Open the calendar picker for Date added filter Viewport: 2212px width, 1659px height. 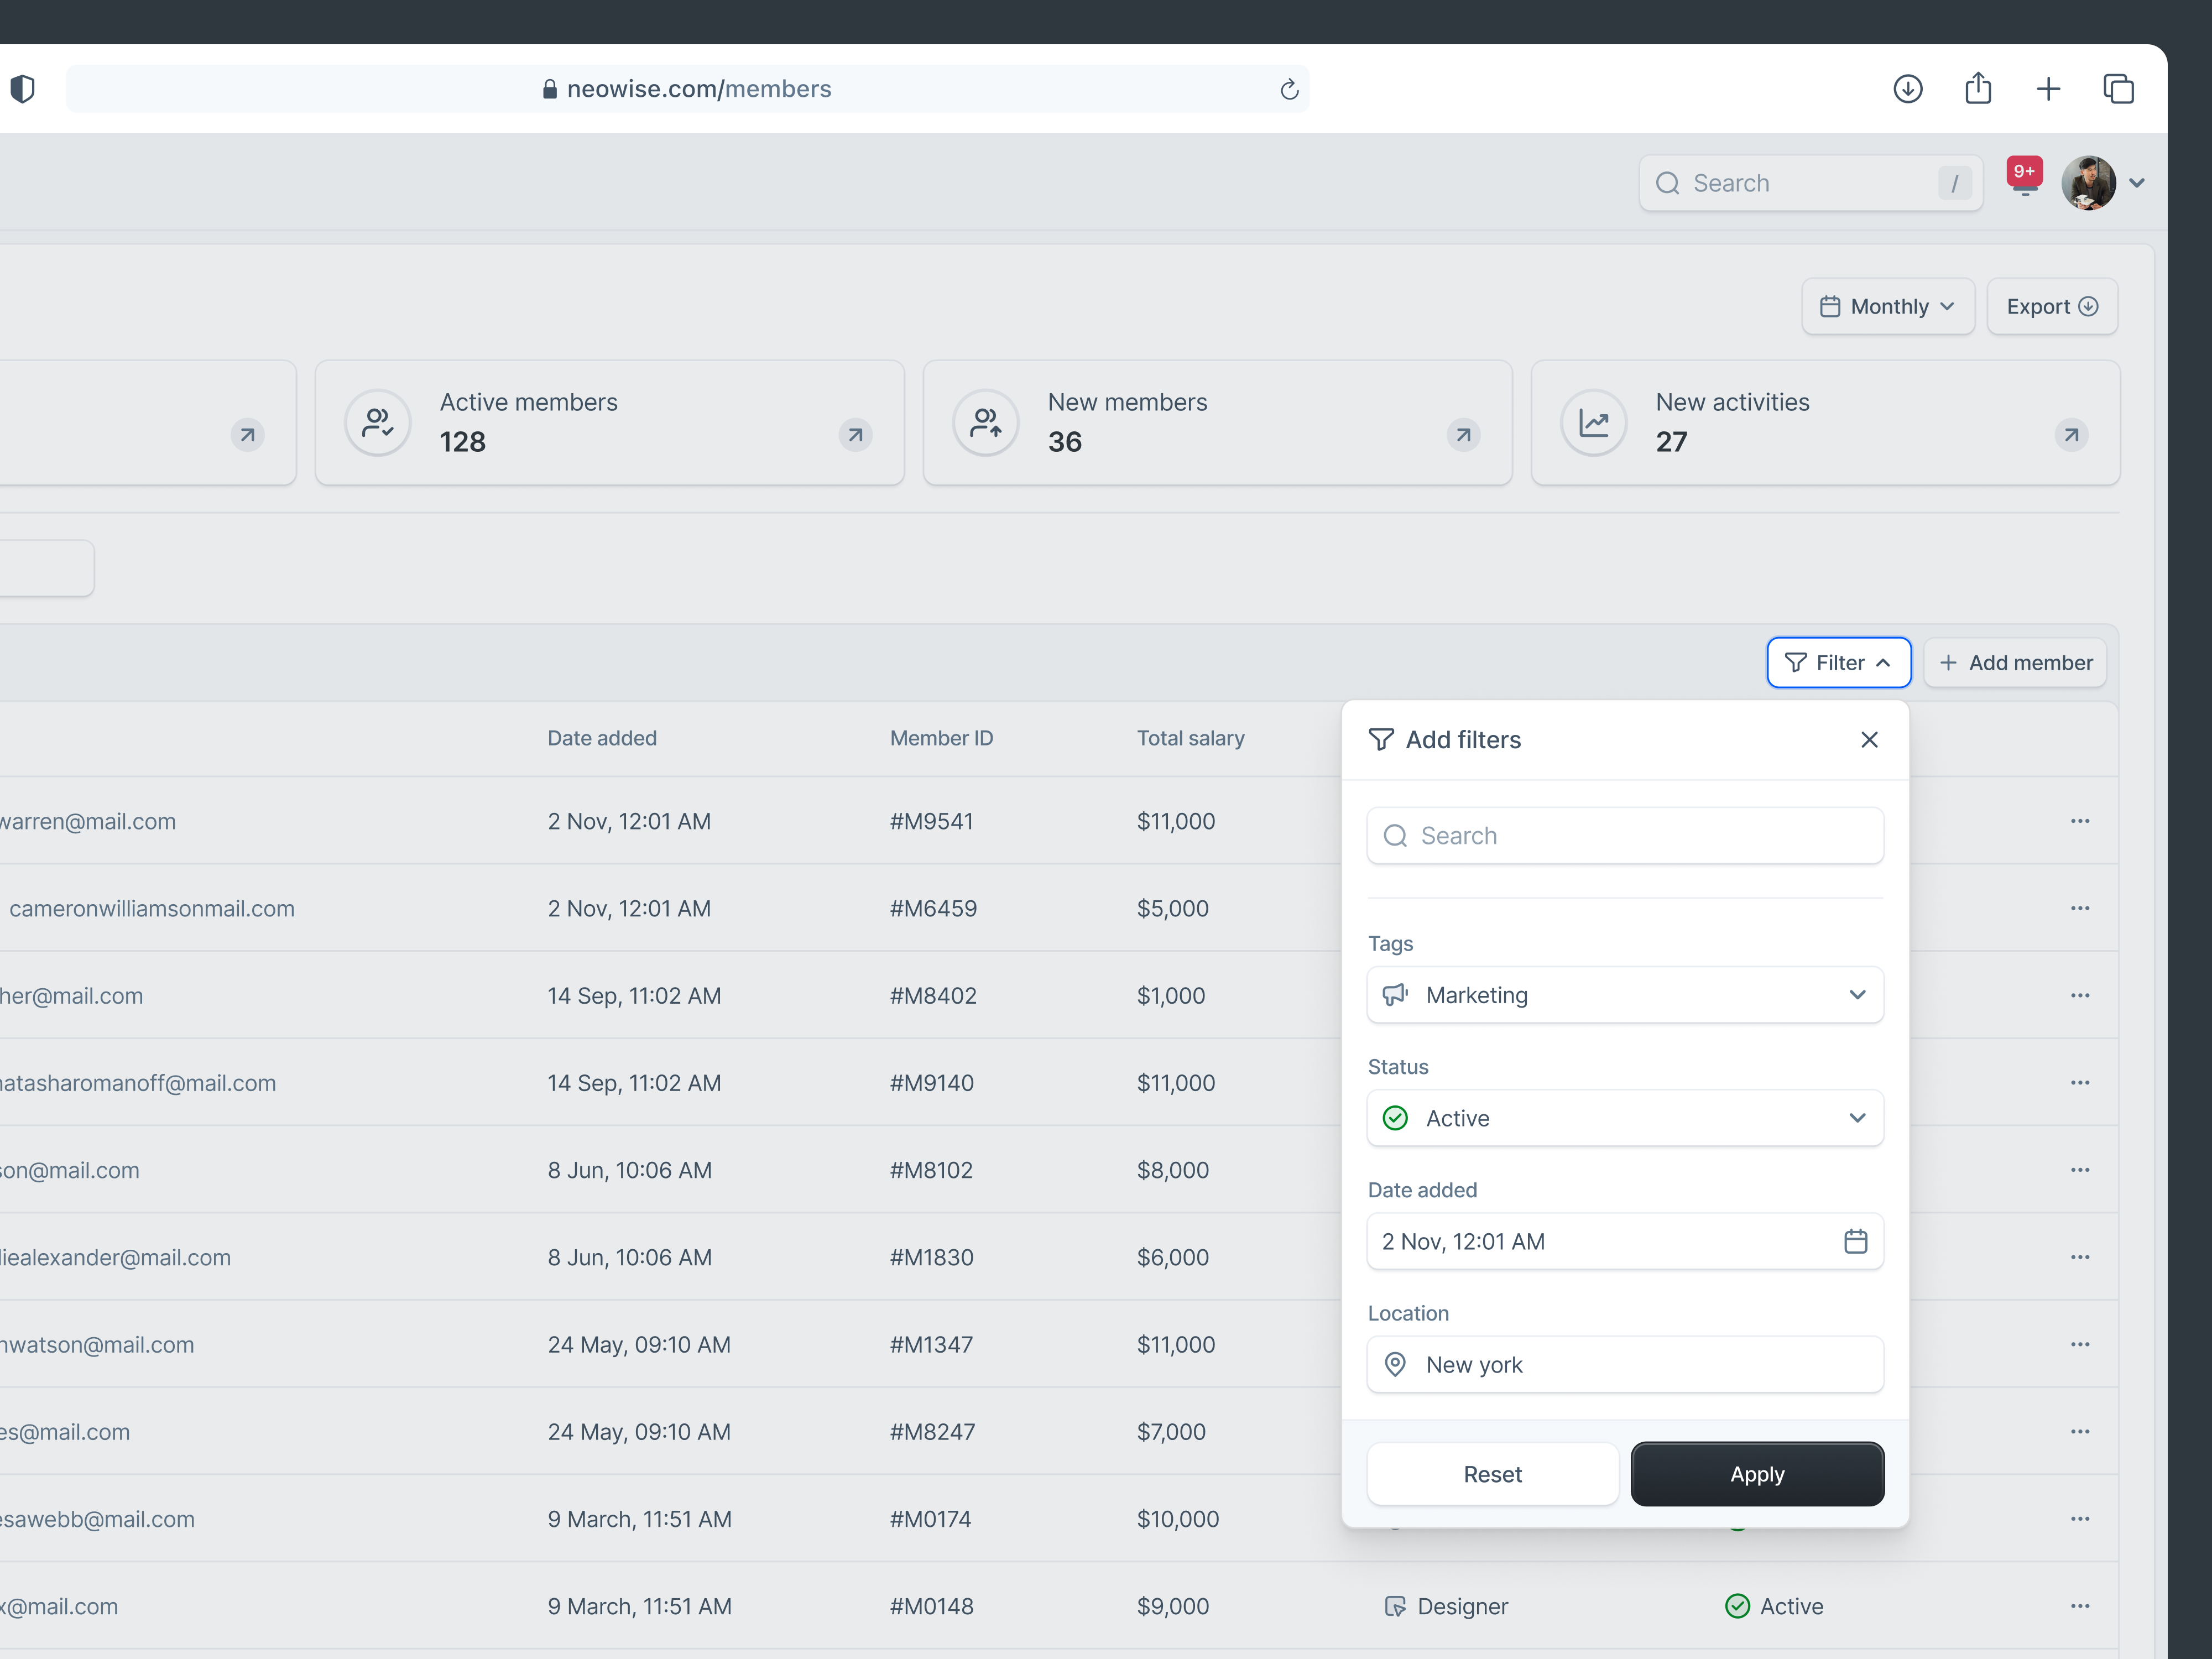tap(1857, 1241)
